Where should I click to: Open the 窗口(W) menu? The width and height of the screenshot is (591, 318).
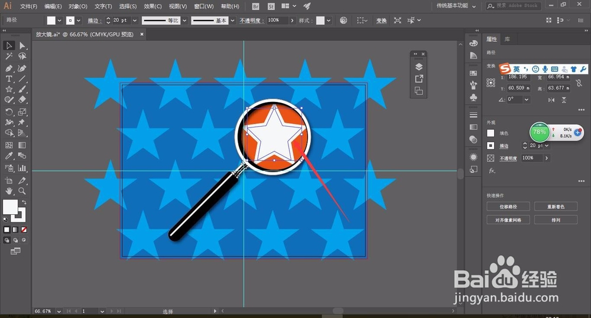204,6
